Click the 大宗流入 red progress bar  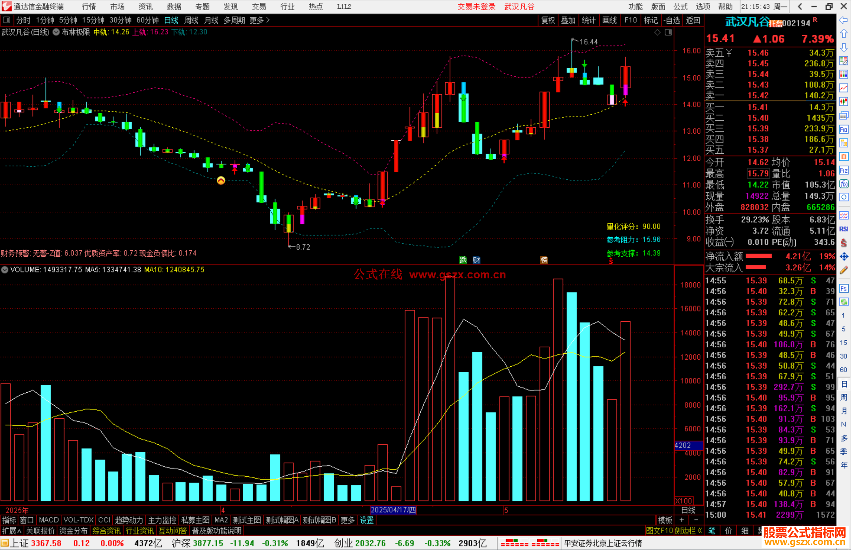coord(756,267)
